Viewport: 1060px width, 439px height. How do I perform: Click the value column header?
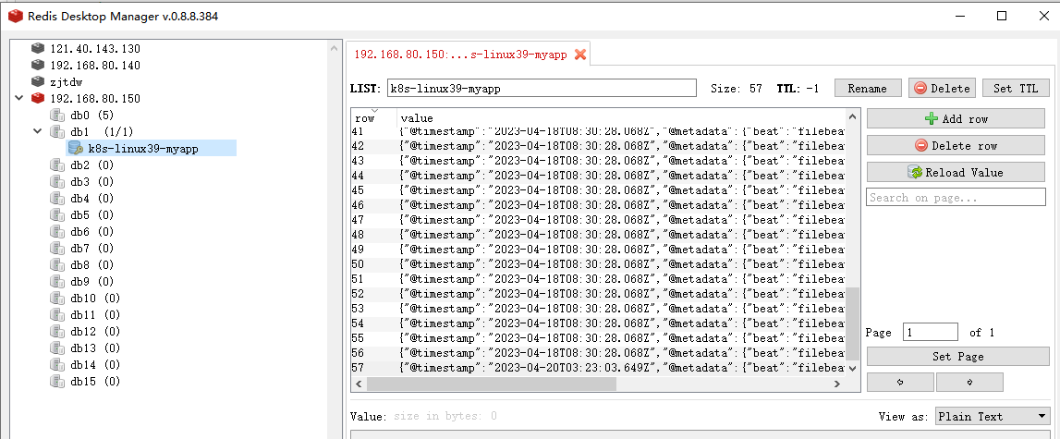click(x=621, y=118)
